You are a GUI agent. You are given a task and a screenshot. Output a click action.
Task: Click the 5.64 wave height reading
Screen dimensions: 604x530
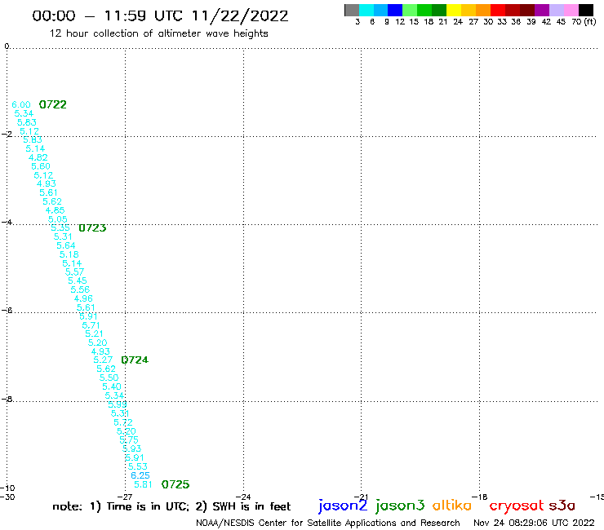[66, 245]
